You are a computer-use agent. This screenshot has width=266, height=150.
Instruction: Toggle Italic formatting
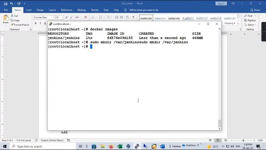(40, 23)
